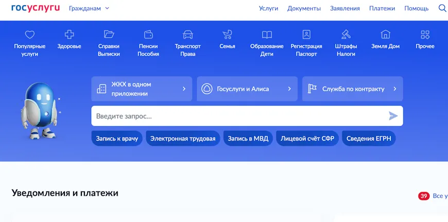Click the building icon on ЖКХ banner
448x222 pixels.
tap(101, 89)
